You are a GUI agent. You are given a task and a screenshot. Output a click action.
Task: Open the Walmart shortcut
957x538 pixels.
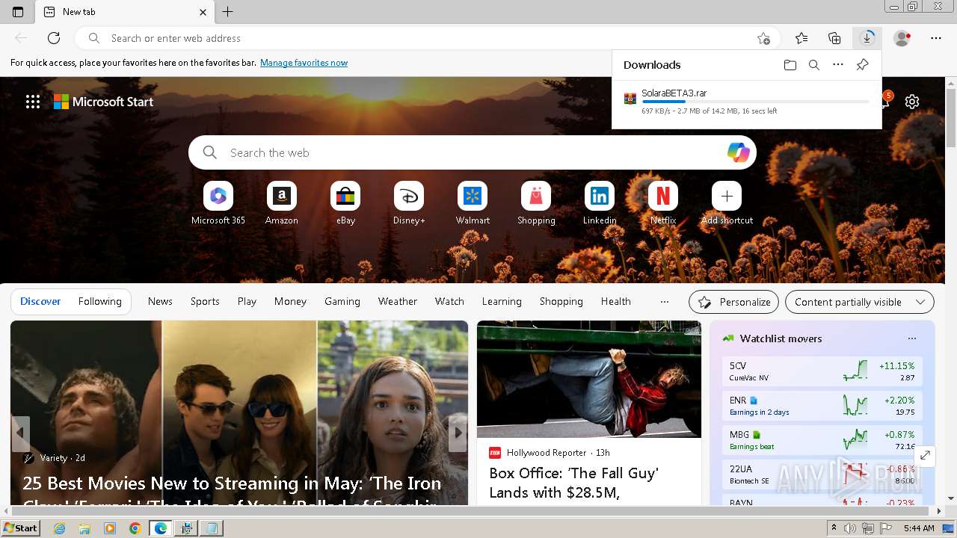473,203
